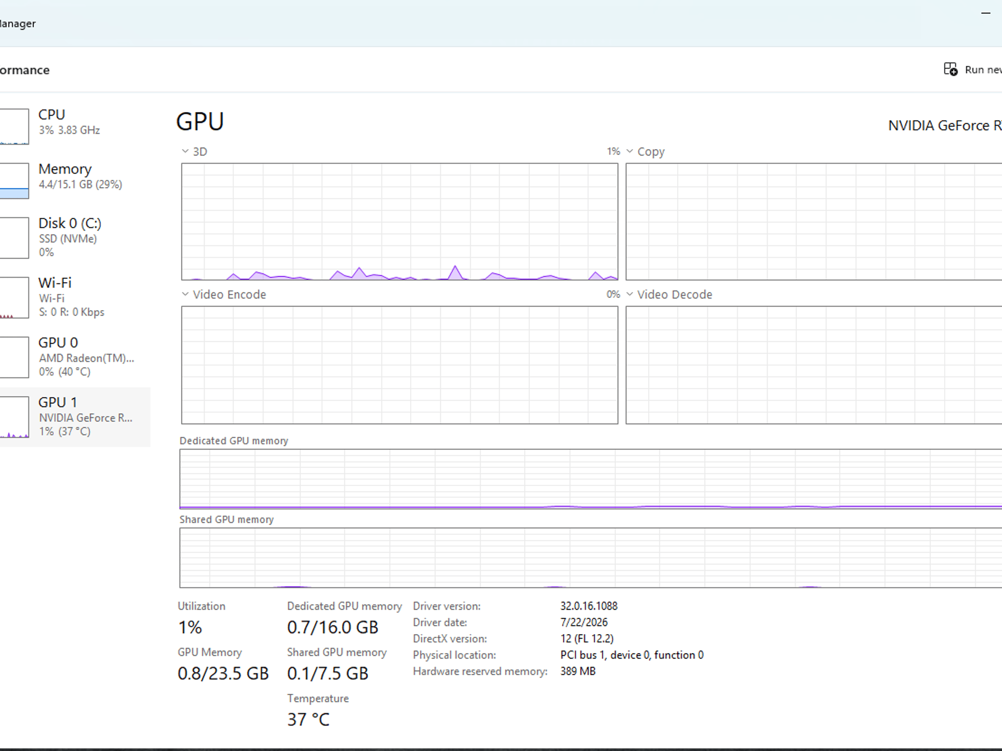This screenshot has height=751, width=1002.
Task: Click the NVIDIA GeForce GPU name heading
Action: pos(945,126)
